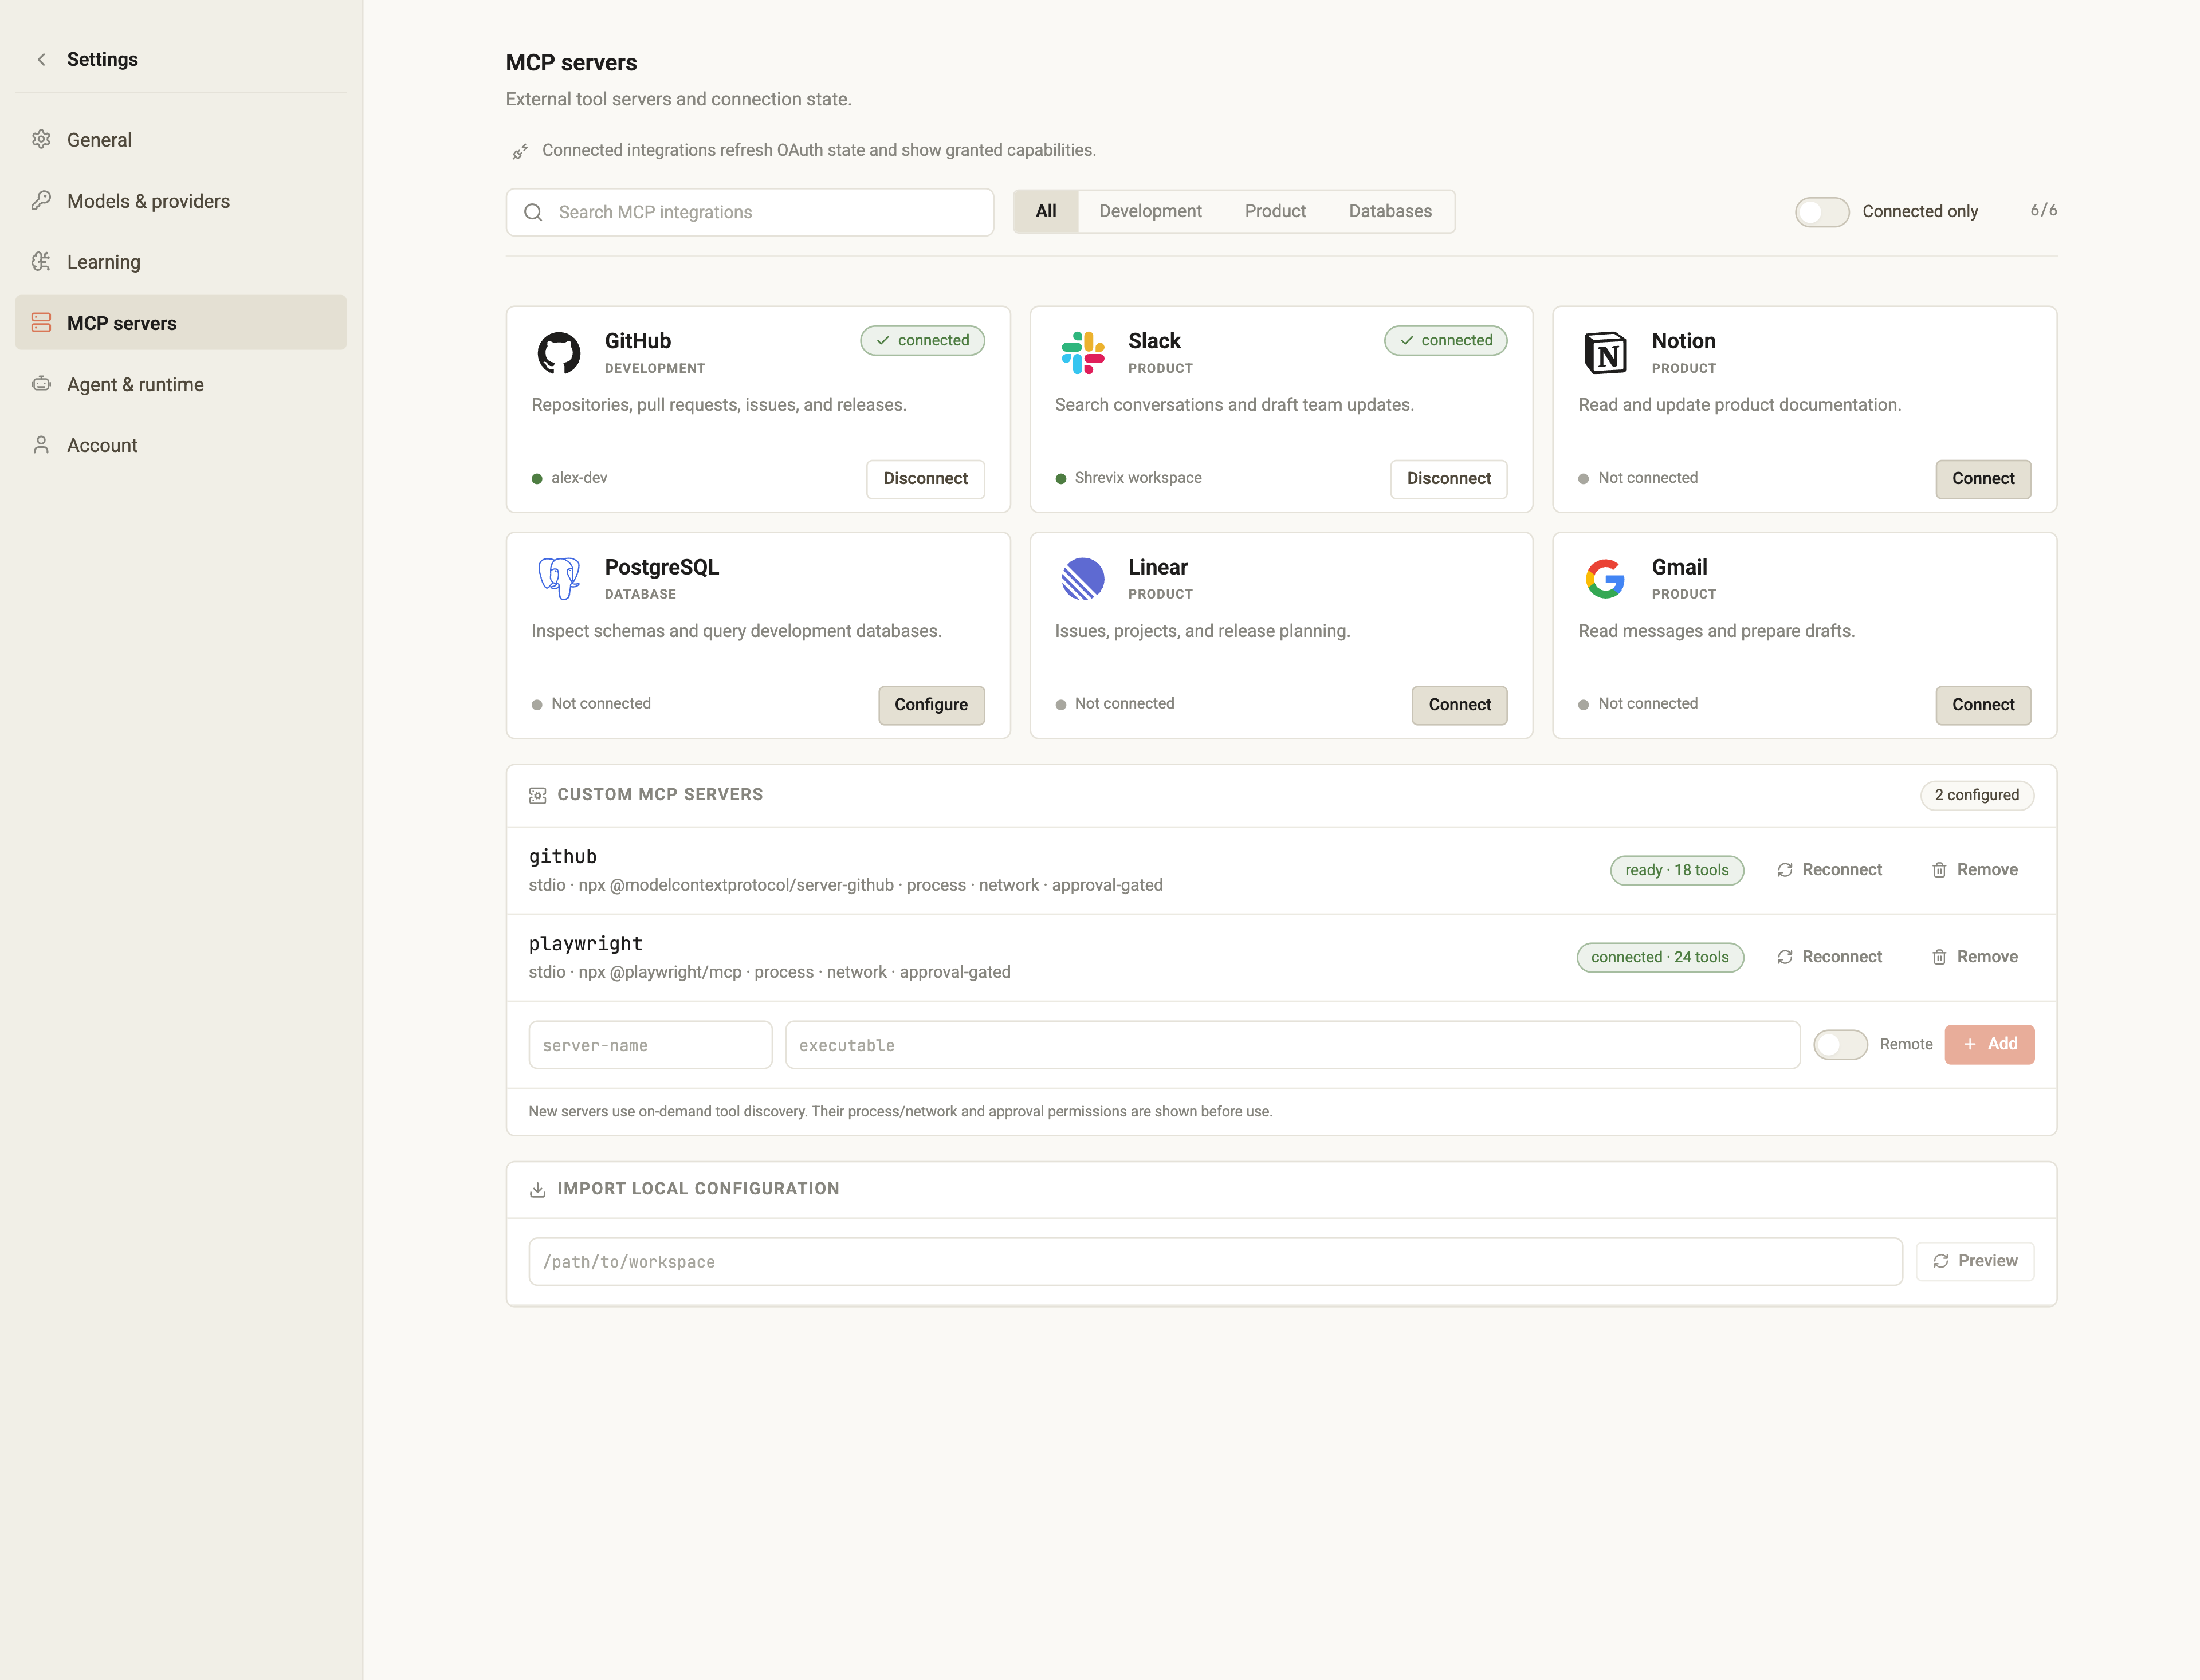The image size is (2200, 1680).
Task: Click the GitHub logo icon
Action: pyautogui.click(x=559, y=352)
